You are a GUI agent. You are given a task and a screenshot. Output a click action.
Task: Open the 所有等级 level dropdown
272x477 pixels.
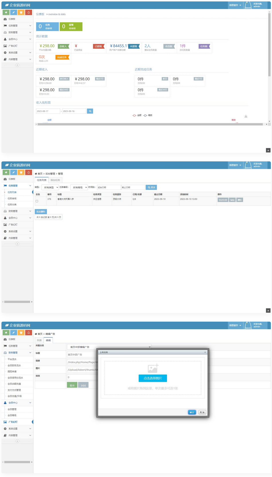pyautogui.click(x=79, y=187)
